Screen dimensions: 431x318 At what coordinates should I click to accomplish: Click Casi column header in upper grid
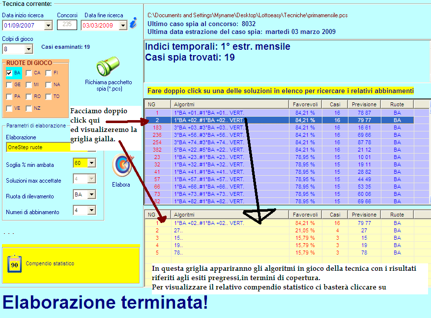(335, 104)
